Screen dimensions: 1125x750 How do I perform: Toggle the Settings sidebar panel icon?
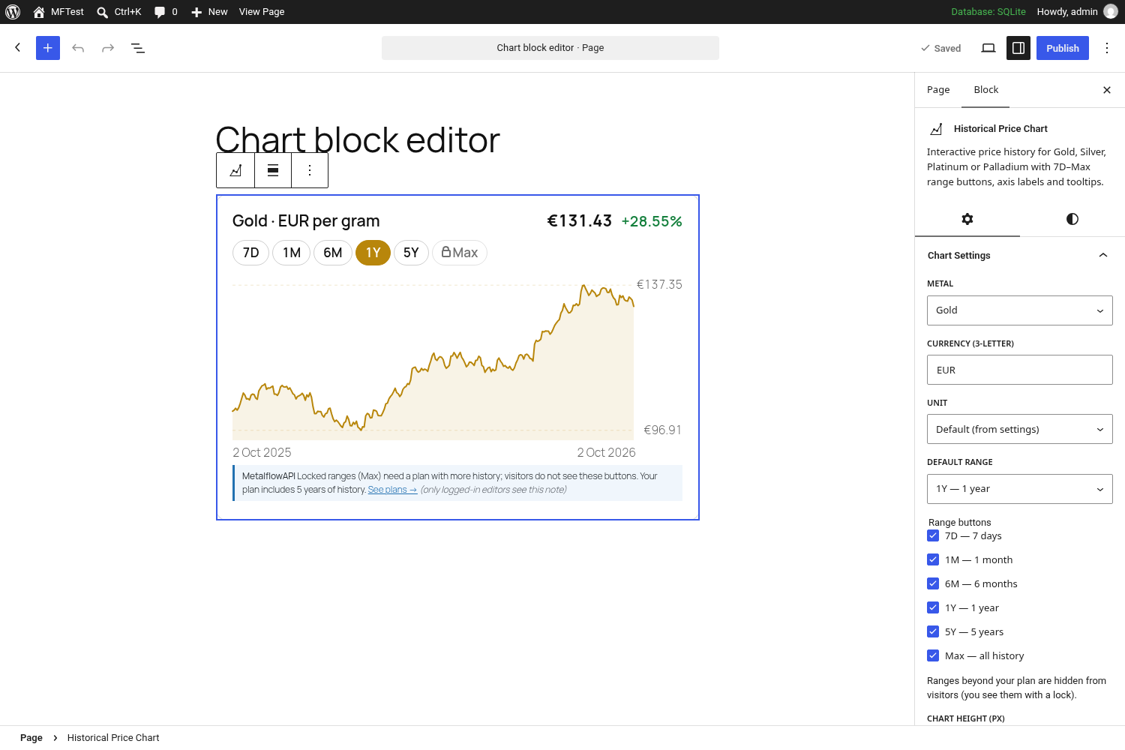pos(1018,48)
